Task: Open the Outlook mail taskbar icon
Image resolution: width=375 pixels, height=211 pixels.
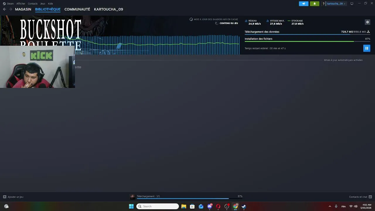Action: pos(201,206)
